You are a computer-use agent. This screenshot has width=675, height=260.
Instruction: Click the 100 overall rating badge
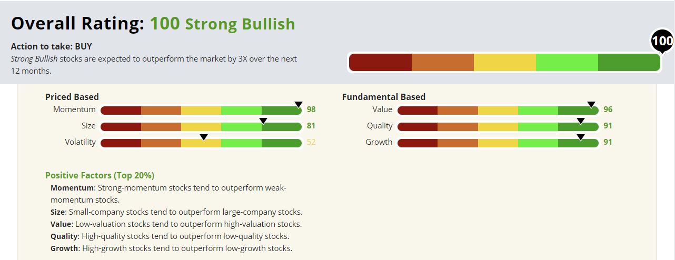tap(662, 41)
